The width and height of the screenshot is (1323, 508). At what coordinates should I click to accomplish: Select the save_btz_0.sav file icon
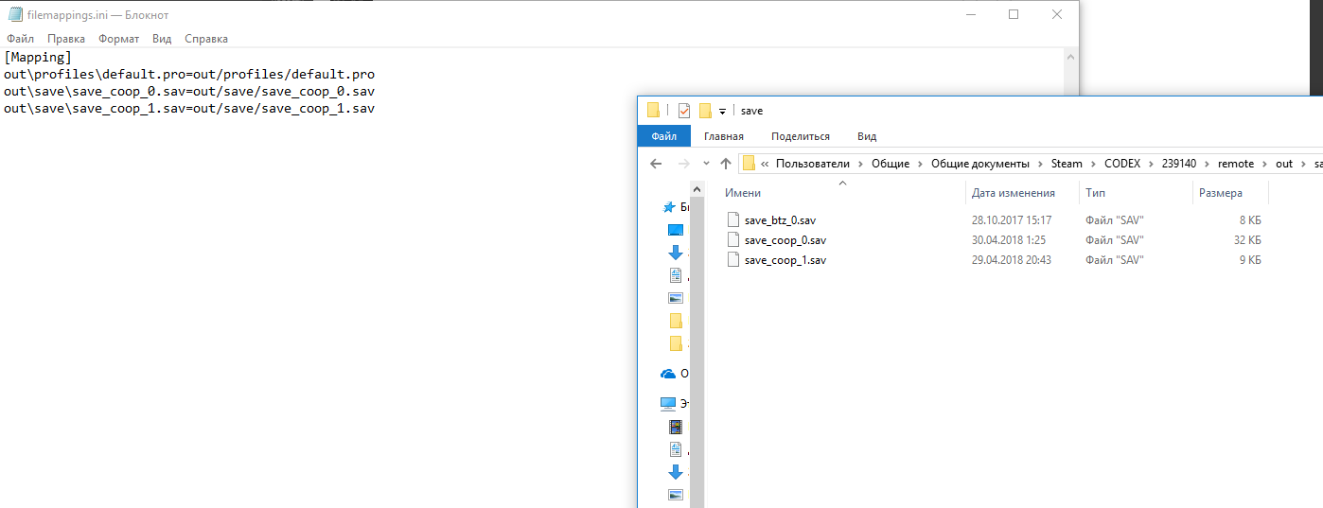click(x=732, y=219)
